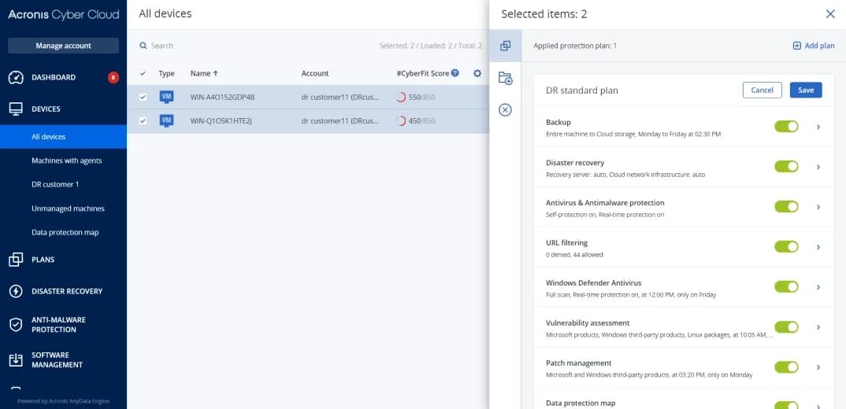Image resolution: width=846 pixels, height=409 pixels.
Task: Click the Save button
Action: tap(805, 90)
